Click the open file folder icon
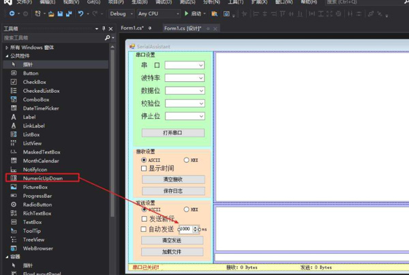Viewport: 409px width, 275px height. coord(51,14)
